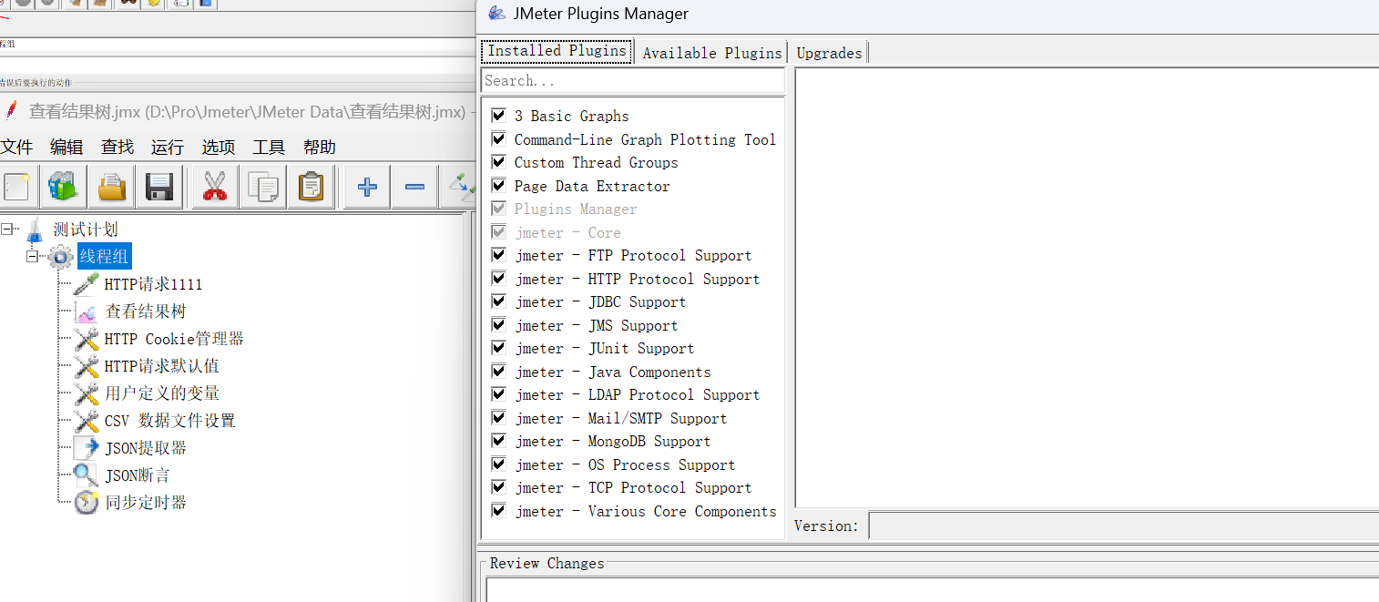Click the Cut scissors icon
This screenshot has width=1379, height=602.
[214, 188]
